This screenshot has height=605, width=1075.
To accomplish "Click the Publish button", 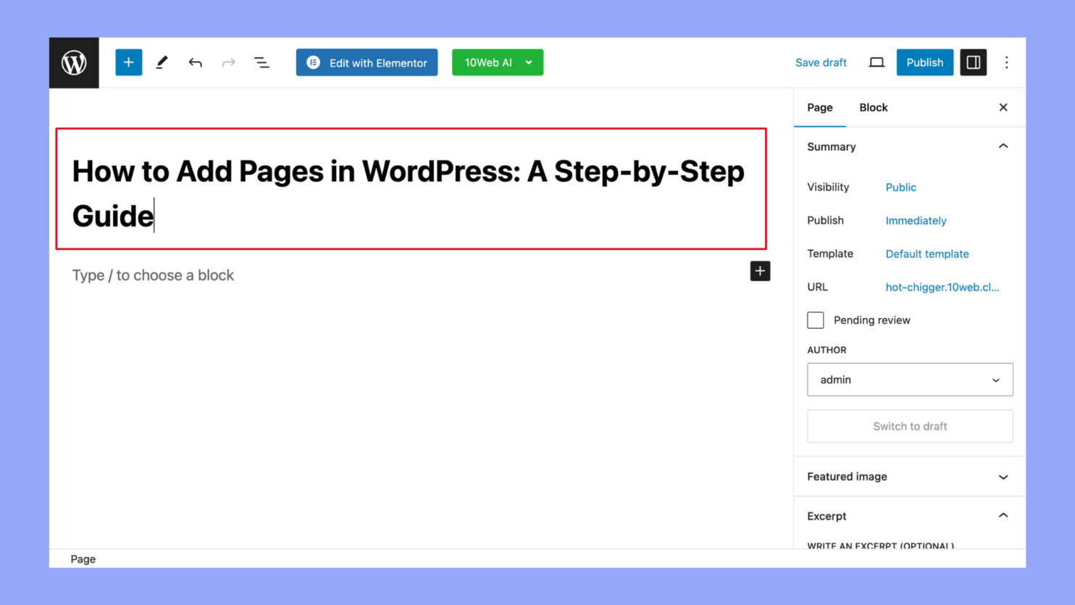I will click(x=925, y=62).
